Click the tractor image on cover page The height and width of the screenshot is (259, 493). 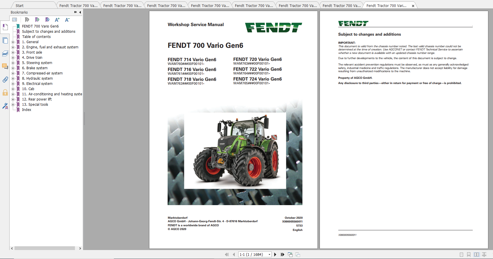(x=235, y=151)
